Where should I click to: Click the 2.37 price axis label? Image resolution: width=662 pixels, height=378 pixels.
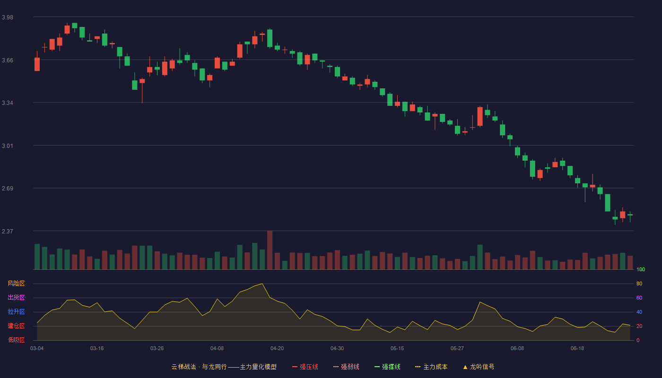[x=8, y=232]
